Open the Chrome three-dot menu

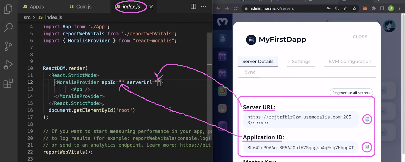(399, 8)
